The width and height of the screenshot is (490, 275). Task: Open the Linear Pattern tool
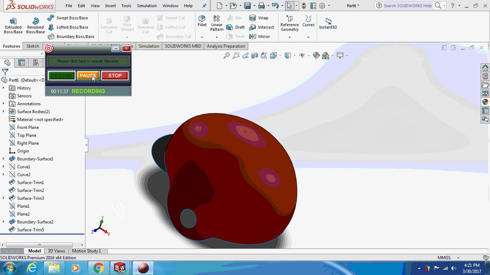click(x=217, y=24)
